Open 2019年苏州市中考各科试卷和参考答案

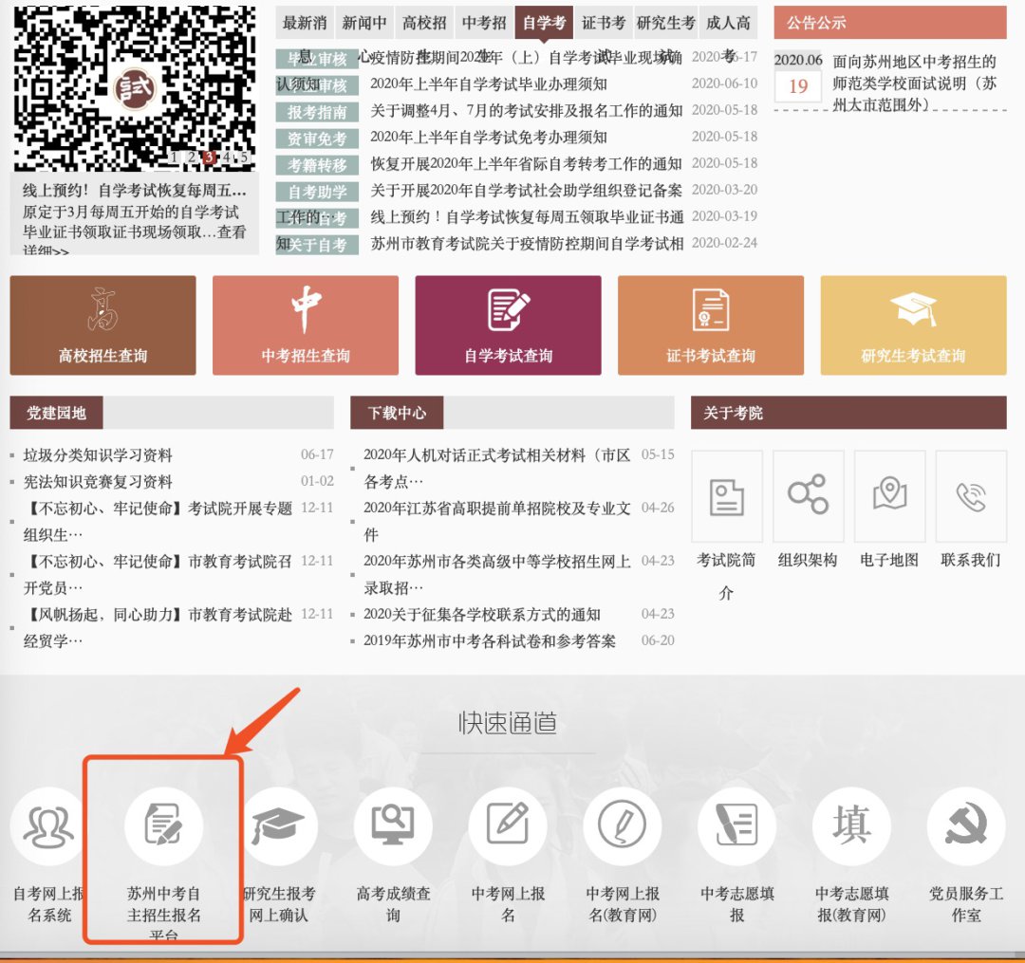pos(490,641)
